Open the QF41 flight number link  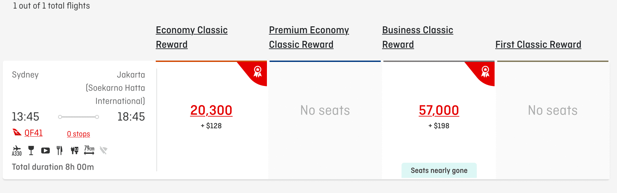pyautogui.click(x=34, y=133)
